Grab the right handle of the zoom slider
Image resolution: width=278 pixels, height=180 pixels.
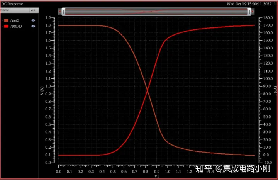(249, 12)
